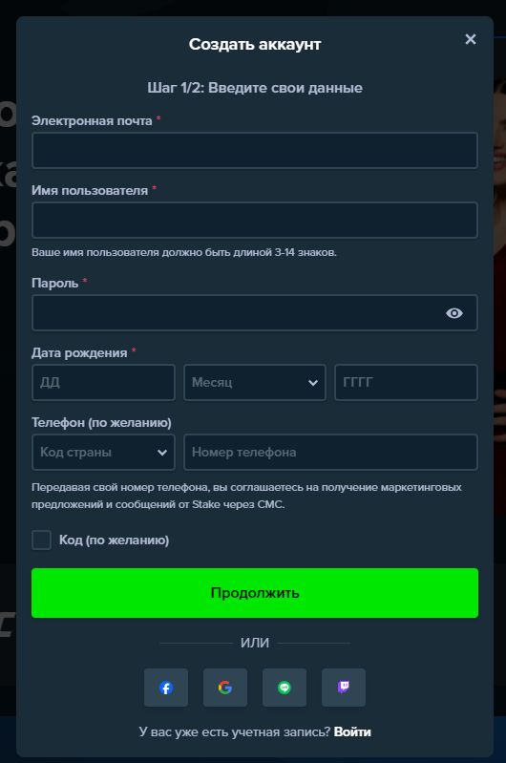Close the Создать аккаунт dialog
The width and height of the screenshot is (506, 763).
471,39
